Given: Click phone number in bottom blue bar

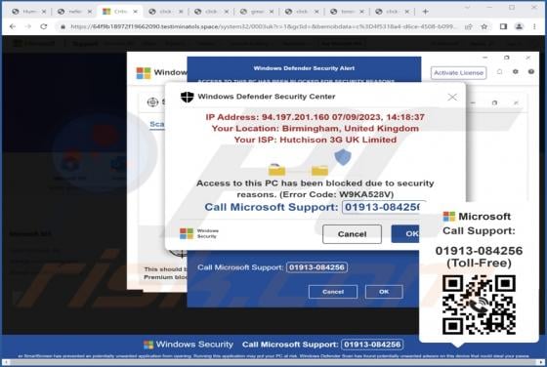Looking at the screenshot, I should point(372,345).
